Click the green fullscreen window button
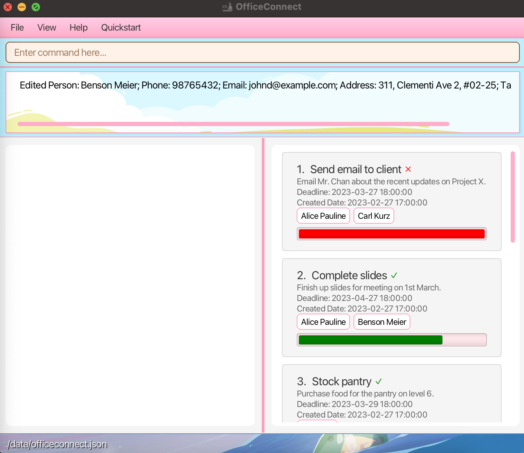This screenshot has height=453, width=524. [x=36, y=7]
